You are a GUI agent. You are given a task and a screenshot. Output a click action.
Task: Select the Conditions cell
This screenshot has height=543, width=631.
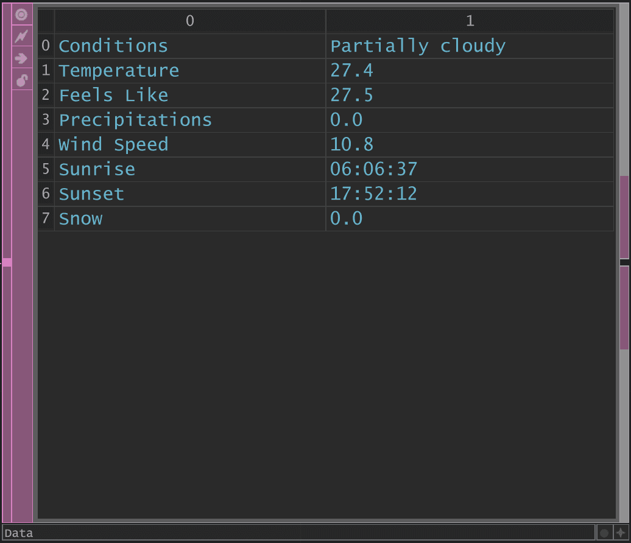(x=190, y=46)
